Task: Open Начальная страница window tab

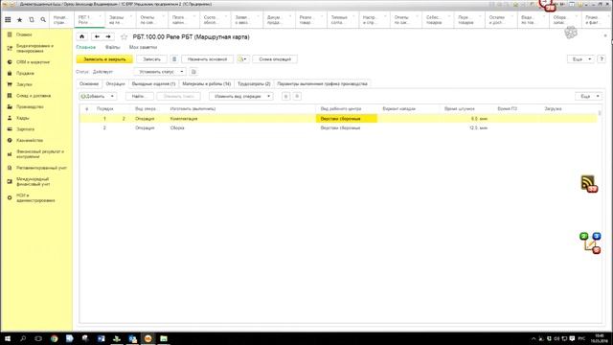Action: tap(60, 20)
